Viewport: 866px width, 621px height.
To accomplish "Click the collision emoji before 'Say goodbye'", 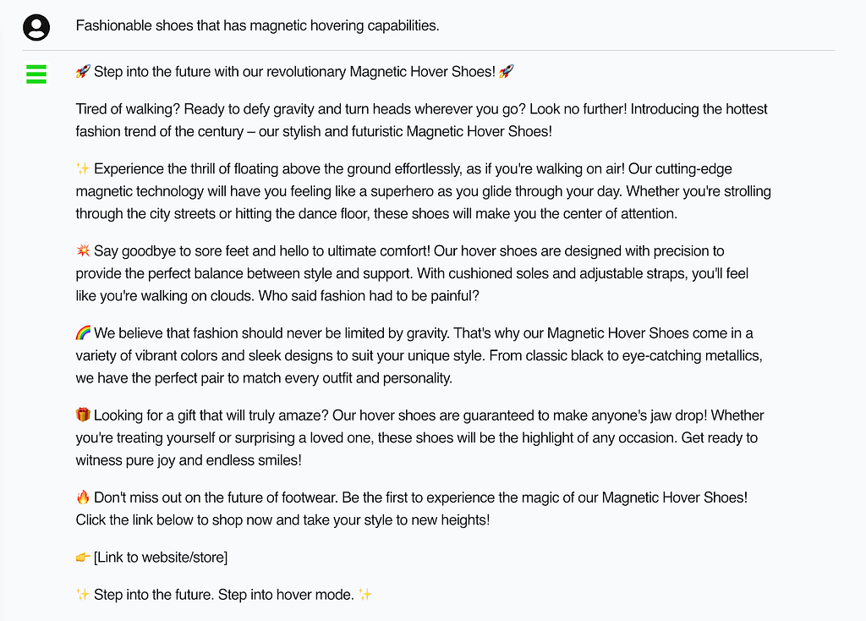I will point(83,250).
